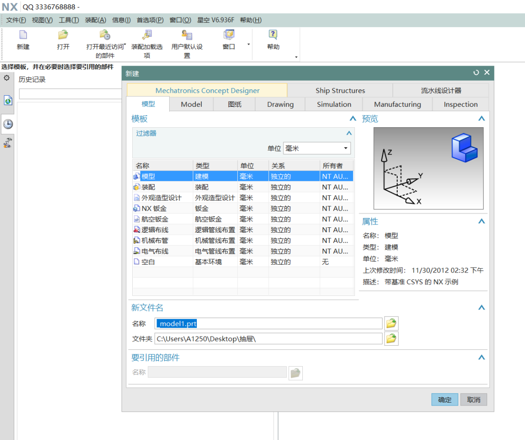The image size is (525, 440).
Task: Sort templates by 类型 column header
Action: click(215, 166)
